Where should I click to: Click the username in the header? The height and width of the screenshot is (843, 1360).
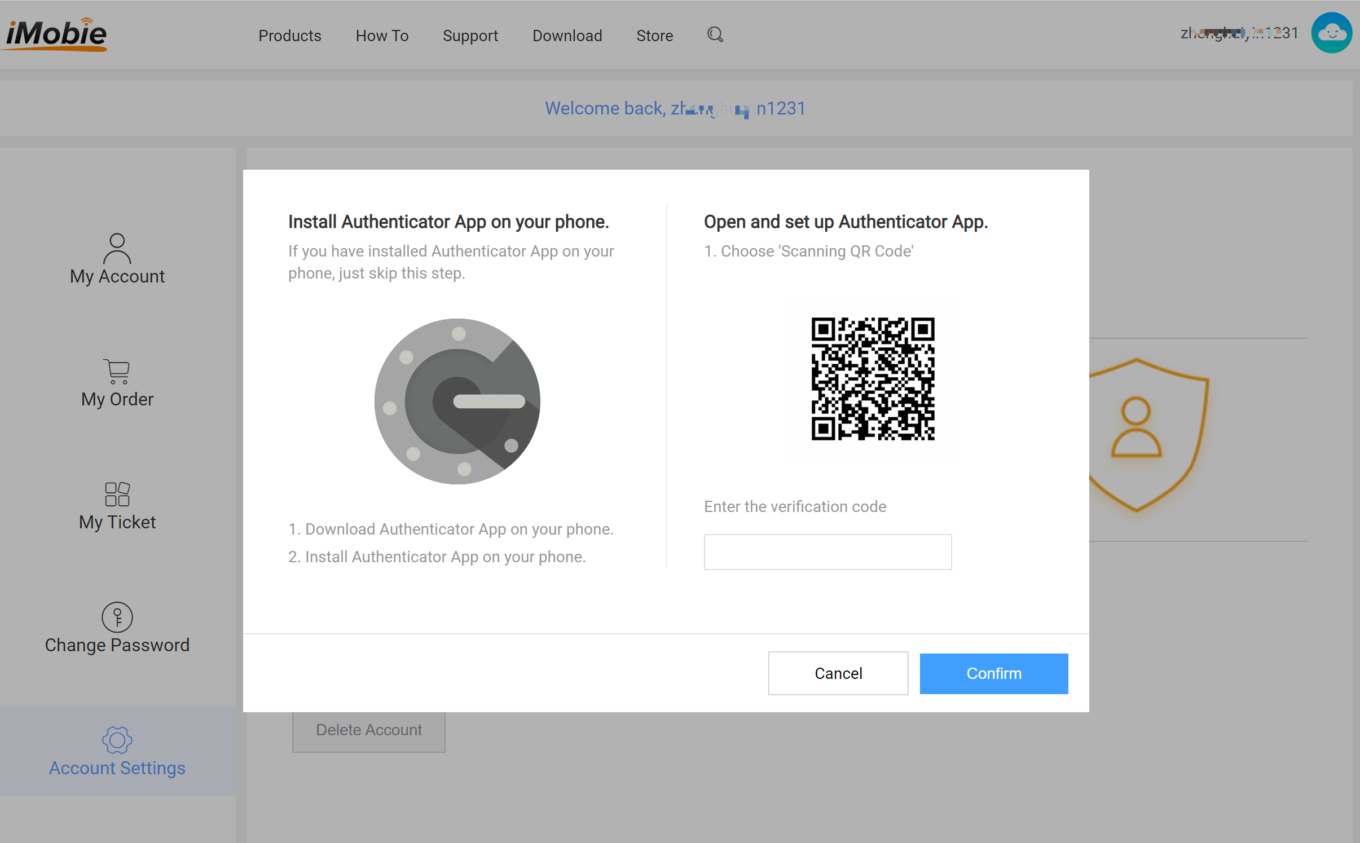(1239, 33)
